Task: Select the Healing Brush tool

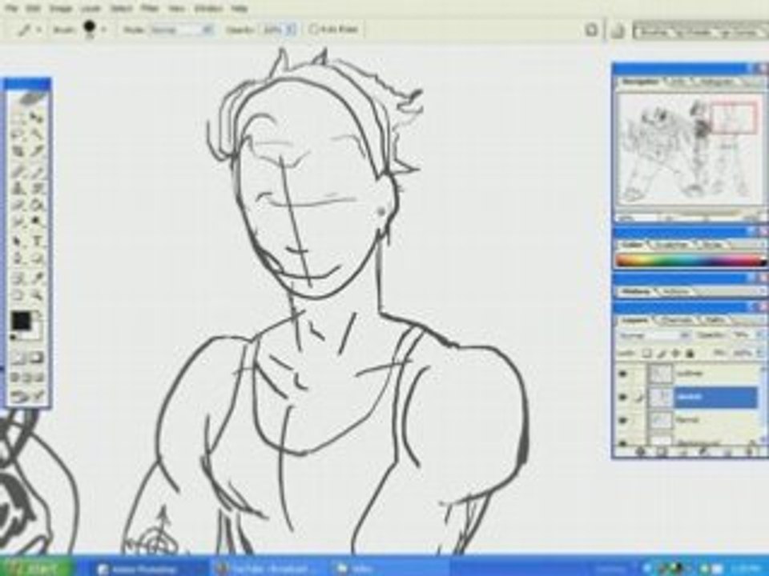Action: click(x=18, y=171)
